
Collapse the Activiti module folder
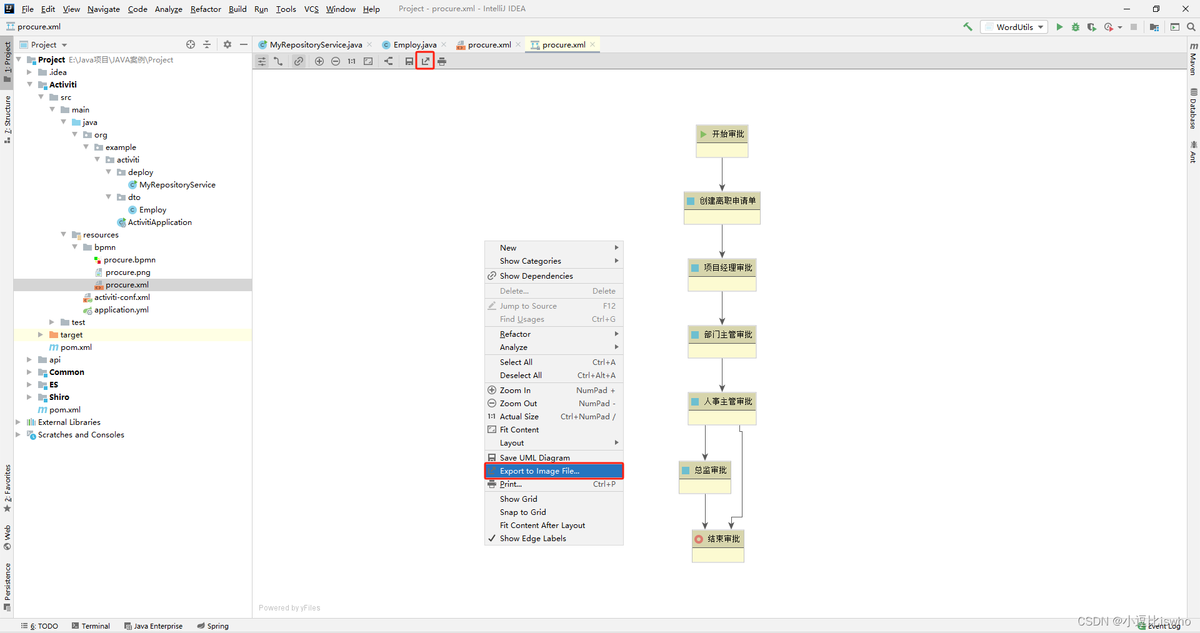click(x=29, y=84)
